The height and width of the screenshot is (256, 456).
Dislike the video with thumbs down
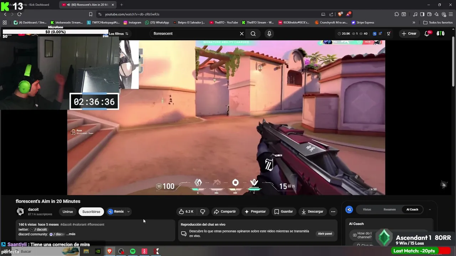pos(203,212)
